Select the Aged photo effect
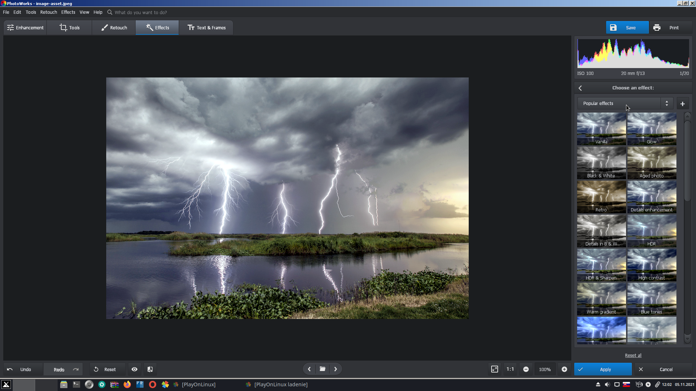Image resolution: width=696 pixels, height=391 pixels. (x=652, y=163)
